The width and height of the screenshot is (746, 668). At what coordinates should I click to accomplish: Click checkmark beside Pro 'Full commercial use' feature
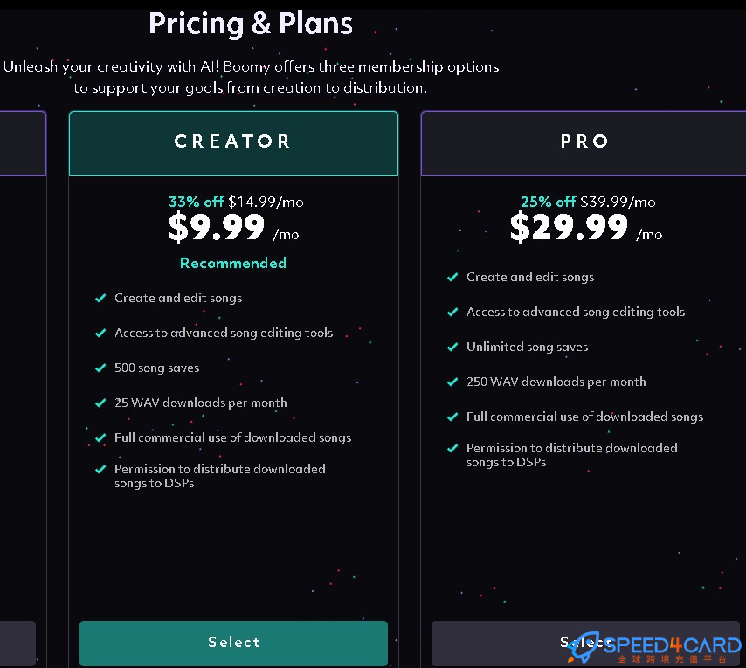tap(452, 417)
